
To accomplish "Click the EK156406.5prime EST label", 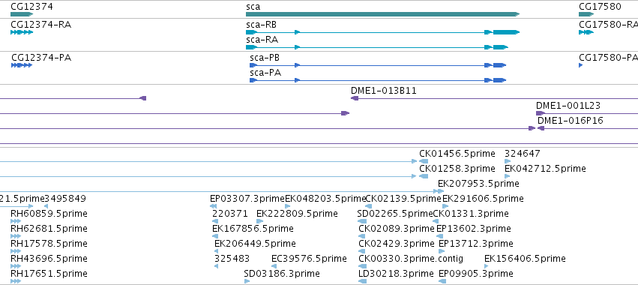I will pos(525,259).
